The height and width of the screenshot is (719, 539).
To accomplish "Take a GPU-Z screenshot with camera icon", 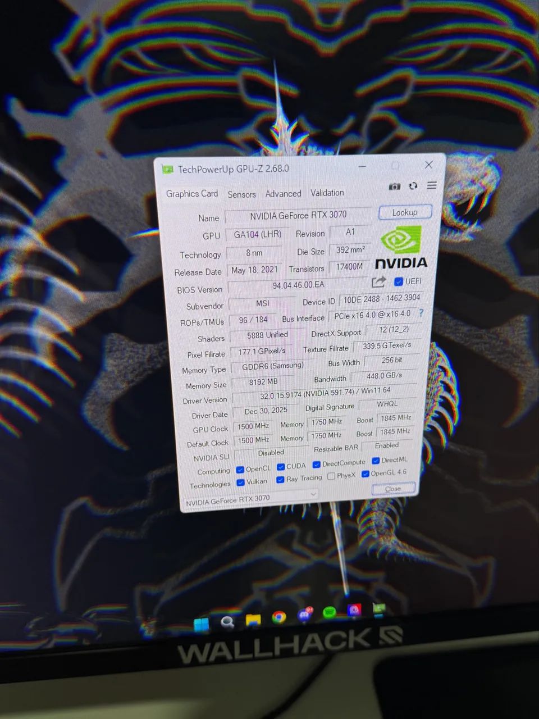I will pyautogui.click(x=395, y=186).
